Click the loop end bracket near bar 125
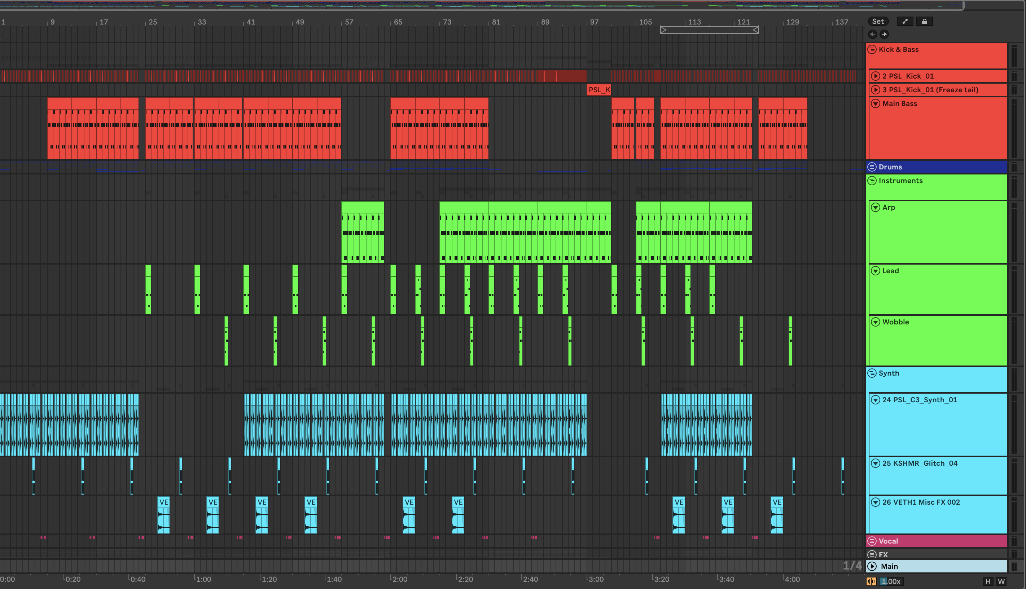This screenshot has height=589, width=1026. click(756, 30)
